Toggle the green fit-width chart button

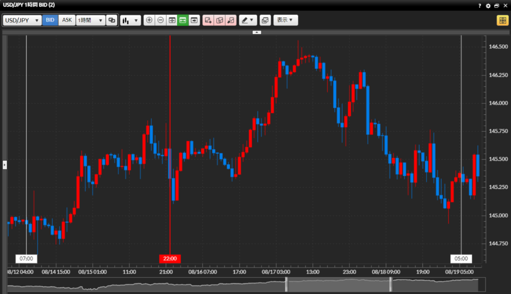coord(183,20)
